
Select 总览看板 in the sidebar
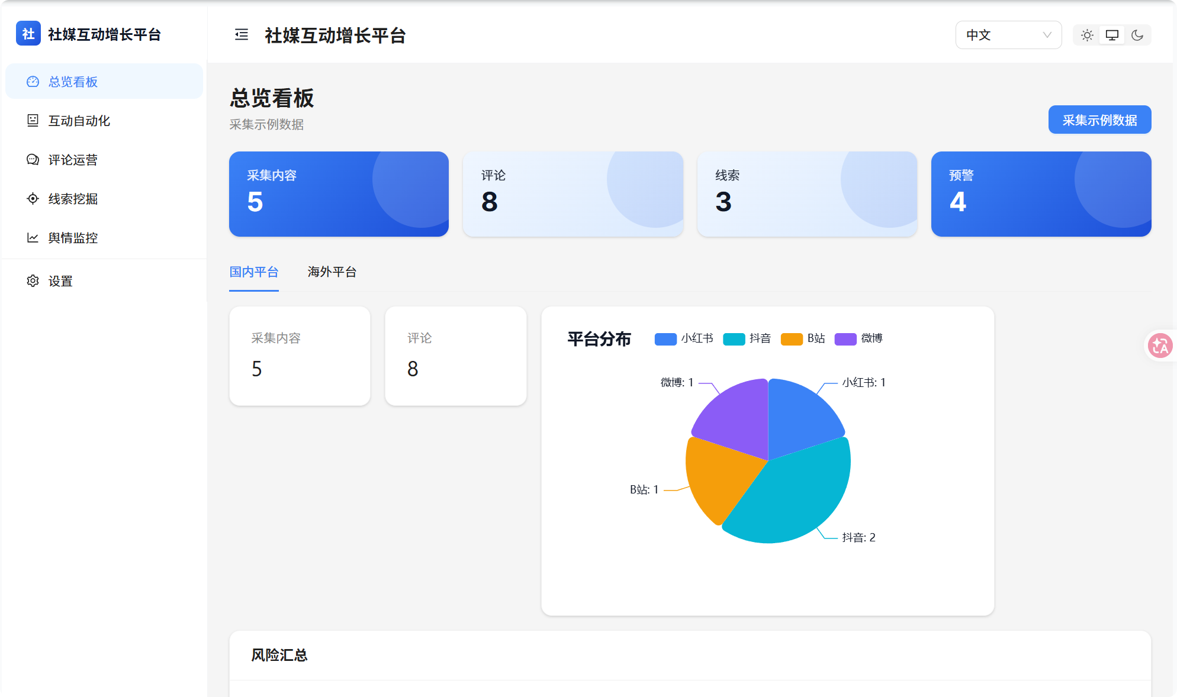coord(104,82)
